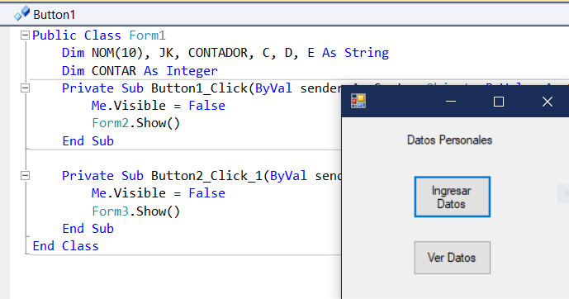The image size is (569, 299).
Task: Click the Dim CONTAR As Integer line
Action: [140, 71]
